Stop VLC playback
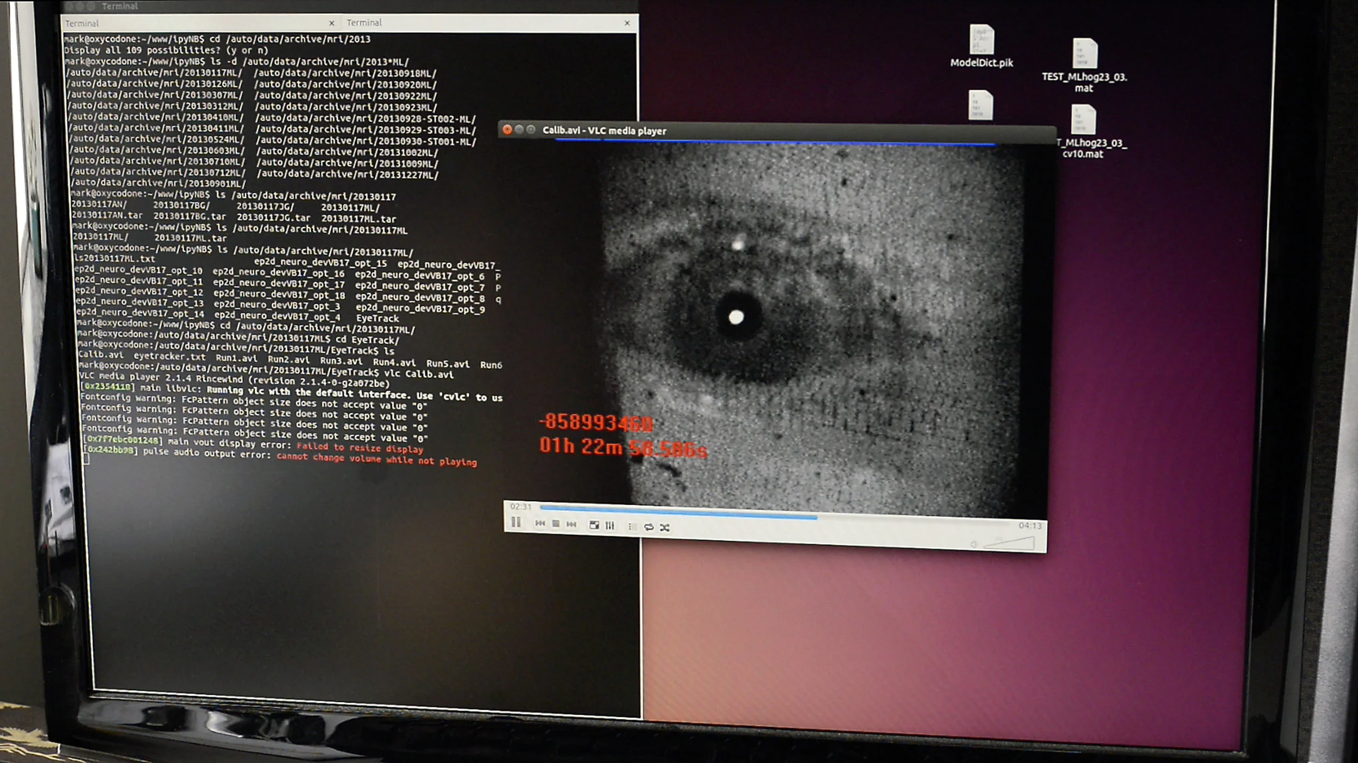Viewport: 1358px width, 763px height. (x=556, y=524)
